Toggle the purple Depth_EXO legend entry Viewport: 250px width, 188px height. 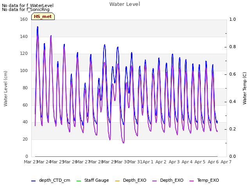click(x=168, y=180)
